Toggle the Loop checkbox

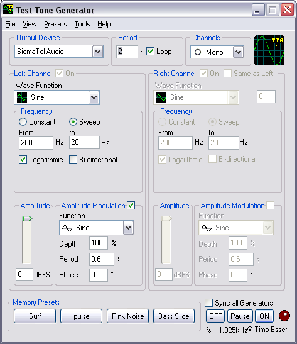click(150, 52)
